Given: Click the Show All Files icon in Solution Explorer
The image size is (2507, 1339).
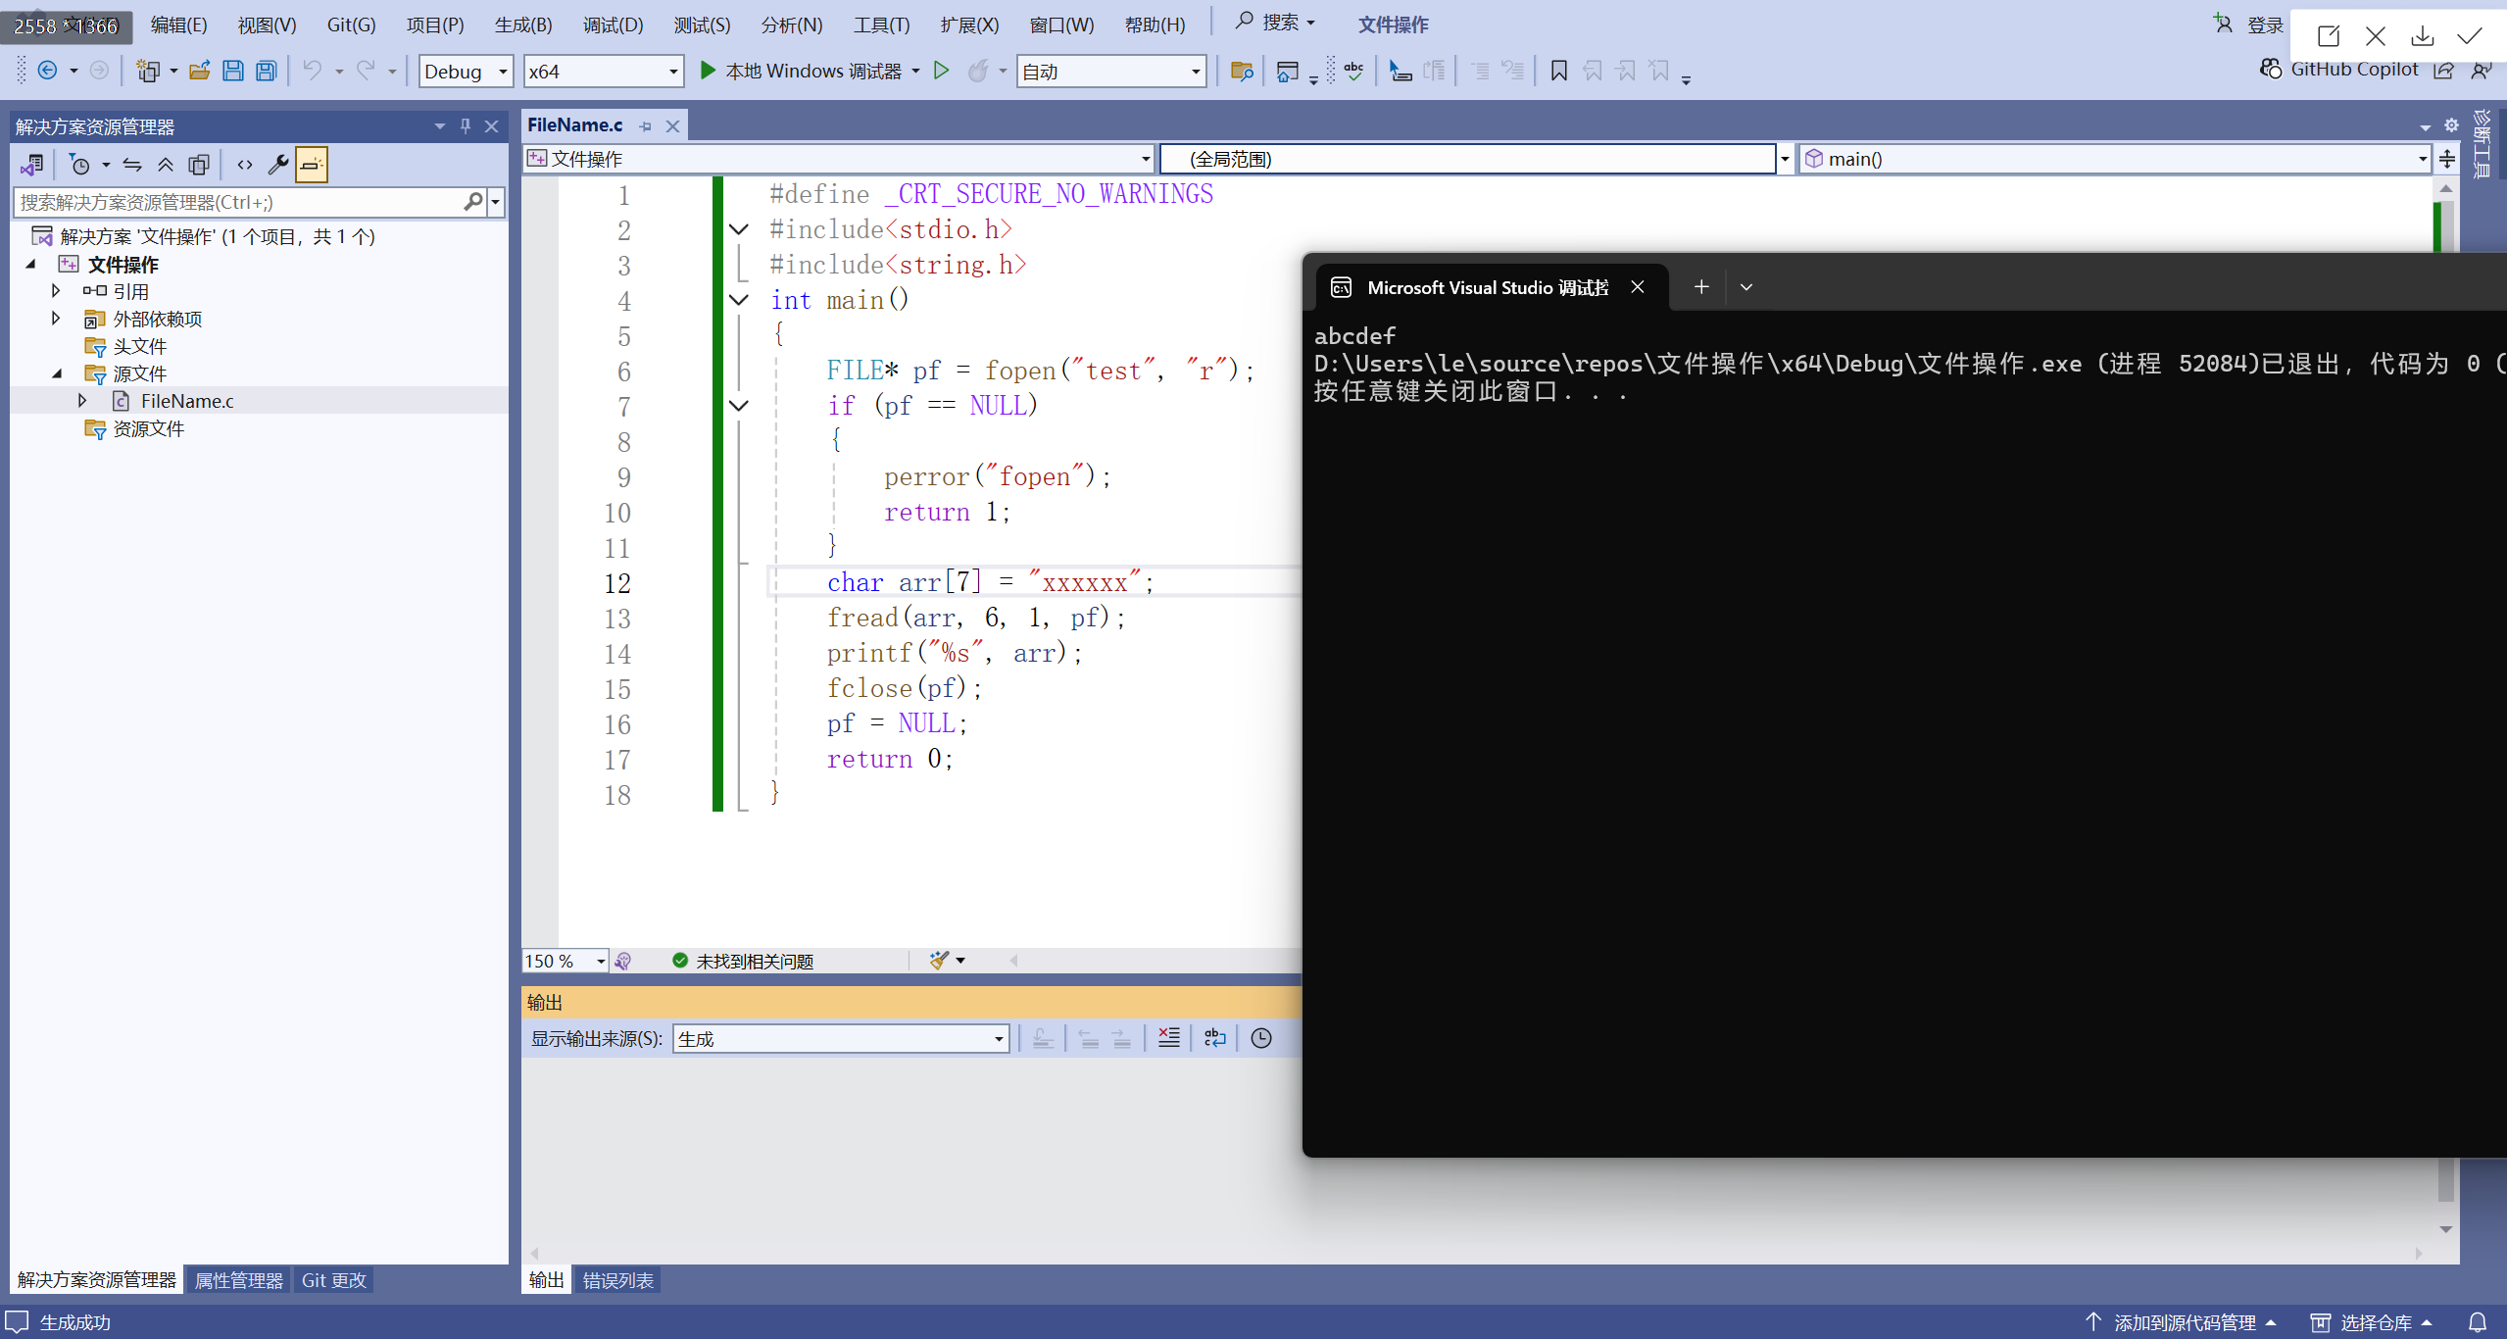Looking at the screenshot, I should (x=199, y=165).
